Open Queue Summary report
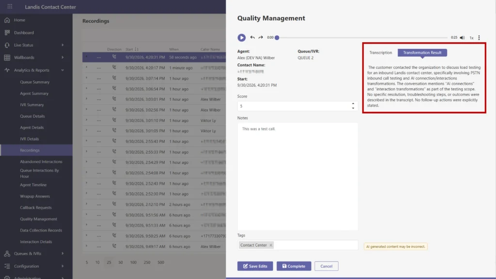This screenshot has width=496, height=279. pyautogui.click(x=35, y=82)
